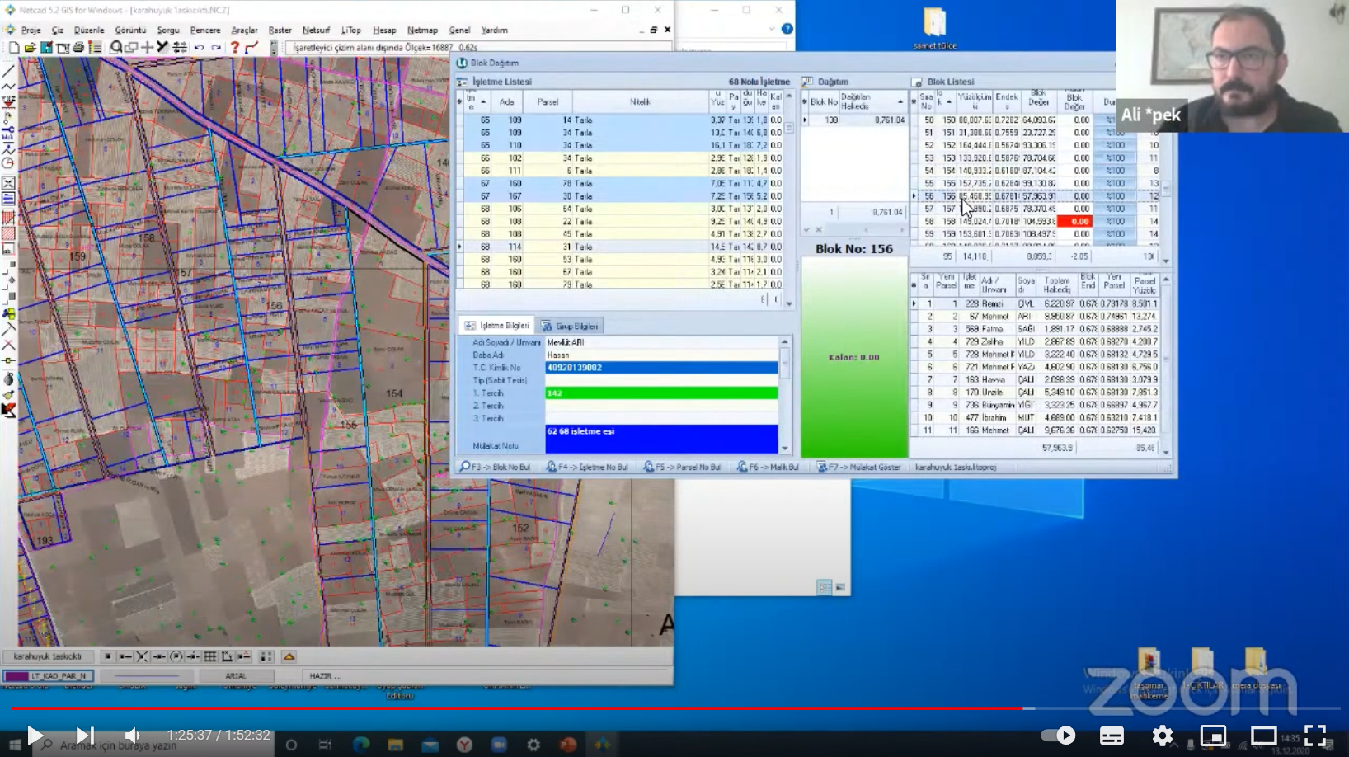Open the Sorgu menu
Screen dimensions: 1349x757
tap(168, 30)
